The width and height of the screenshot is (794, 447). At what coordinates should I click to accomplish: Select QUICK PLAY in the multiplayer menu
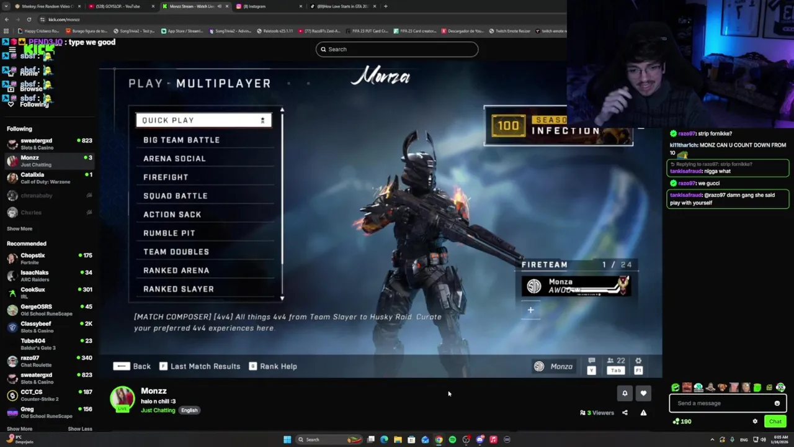(204, 120)
